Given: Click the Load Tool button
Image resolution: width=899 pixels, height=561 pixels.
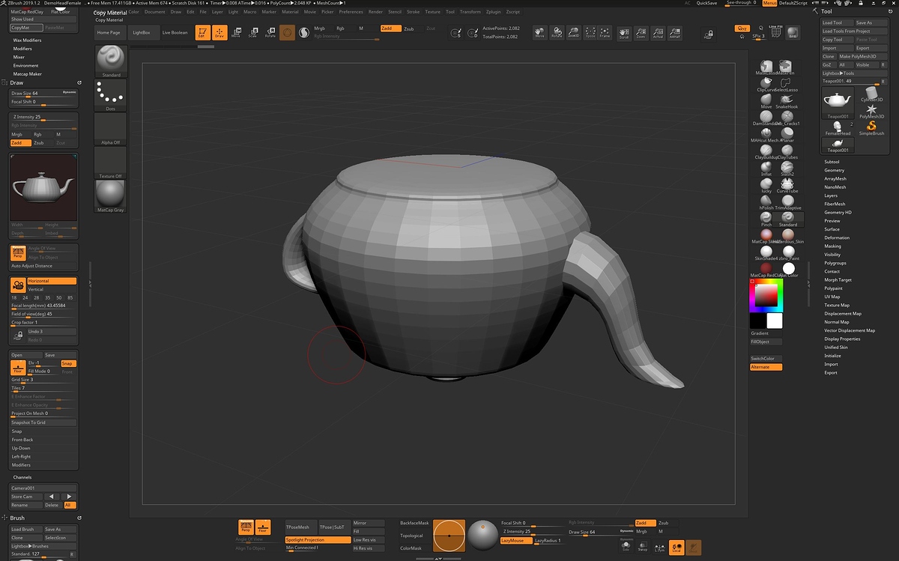Looking at the screenshot, I should (x=837, y=22).
